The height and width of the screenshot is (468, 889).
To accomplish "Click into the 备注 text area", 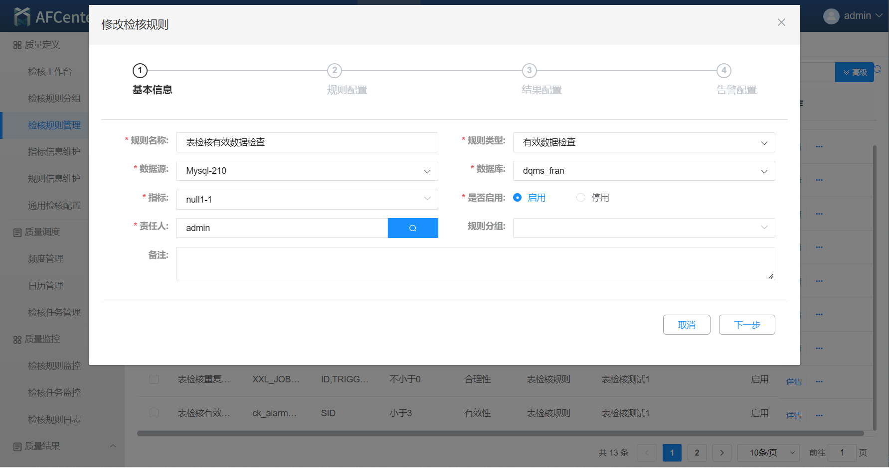I will (475, 263).
